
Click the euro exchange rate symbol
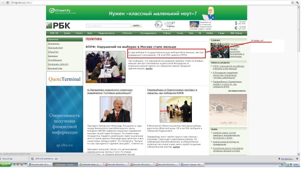236,28
